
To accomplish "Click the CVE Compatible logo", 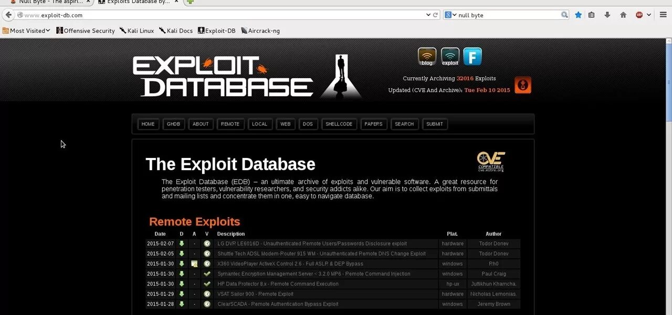I will pyautogui.click(x=491, y=162).
